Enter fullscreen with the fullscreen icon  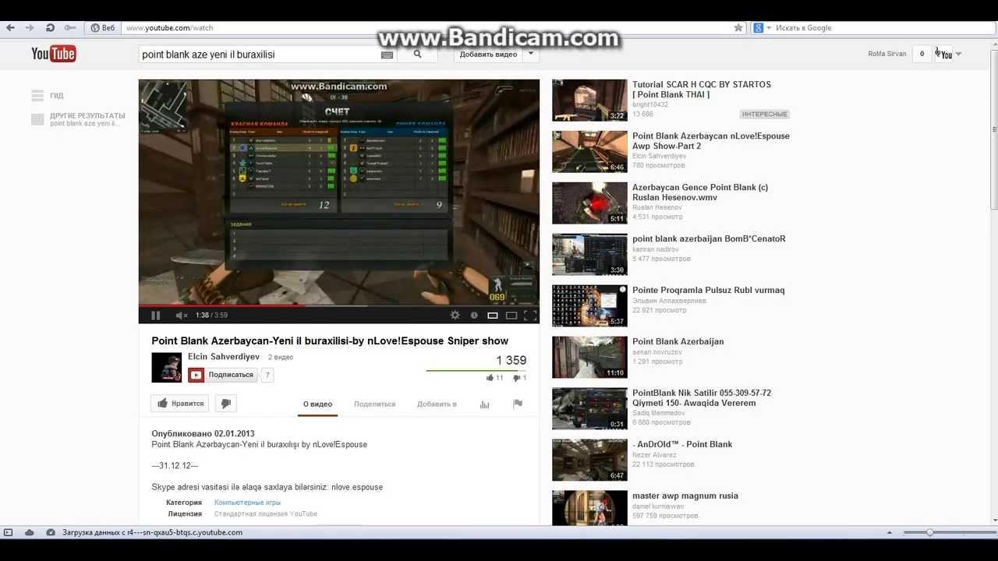click(x=530, y=316)
